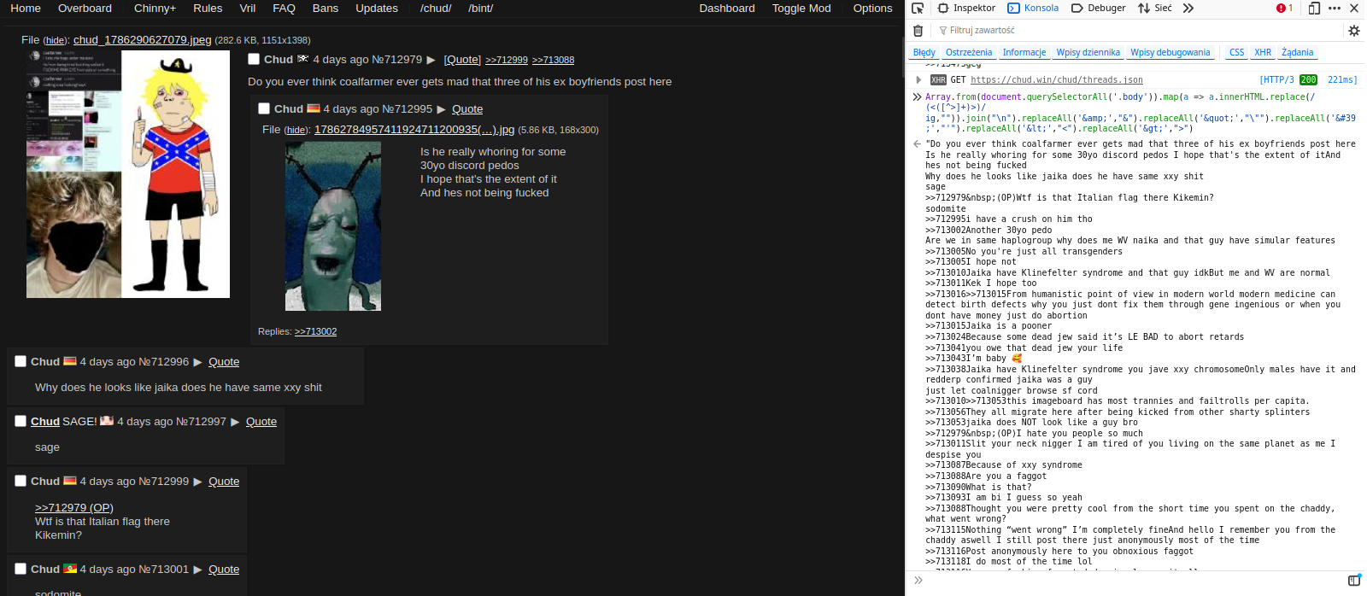
Task: Open the FAQ page
Action: (284, 8)
